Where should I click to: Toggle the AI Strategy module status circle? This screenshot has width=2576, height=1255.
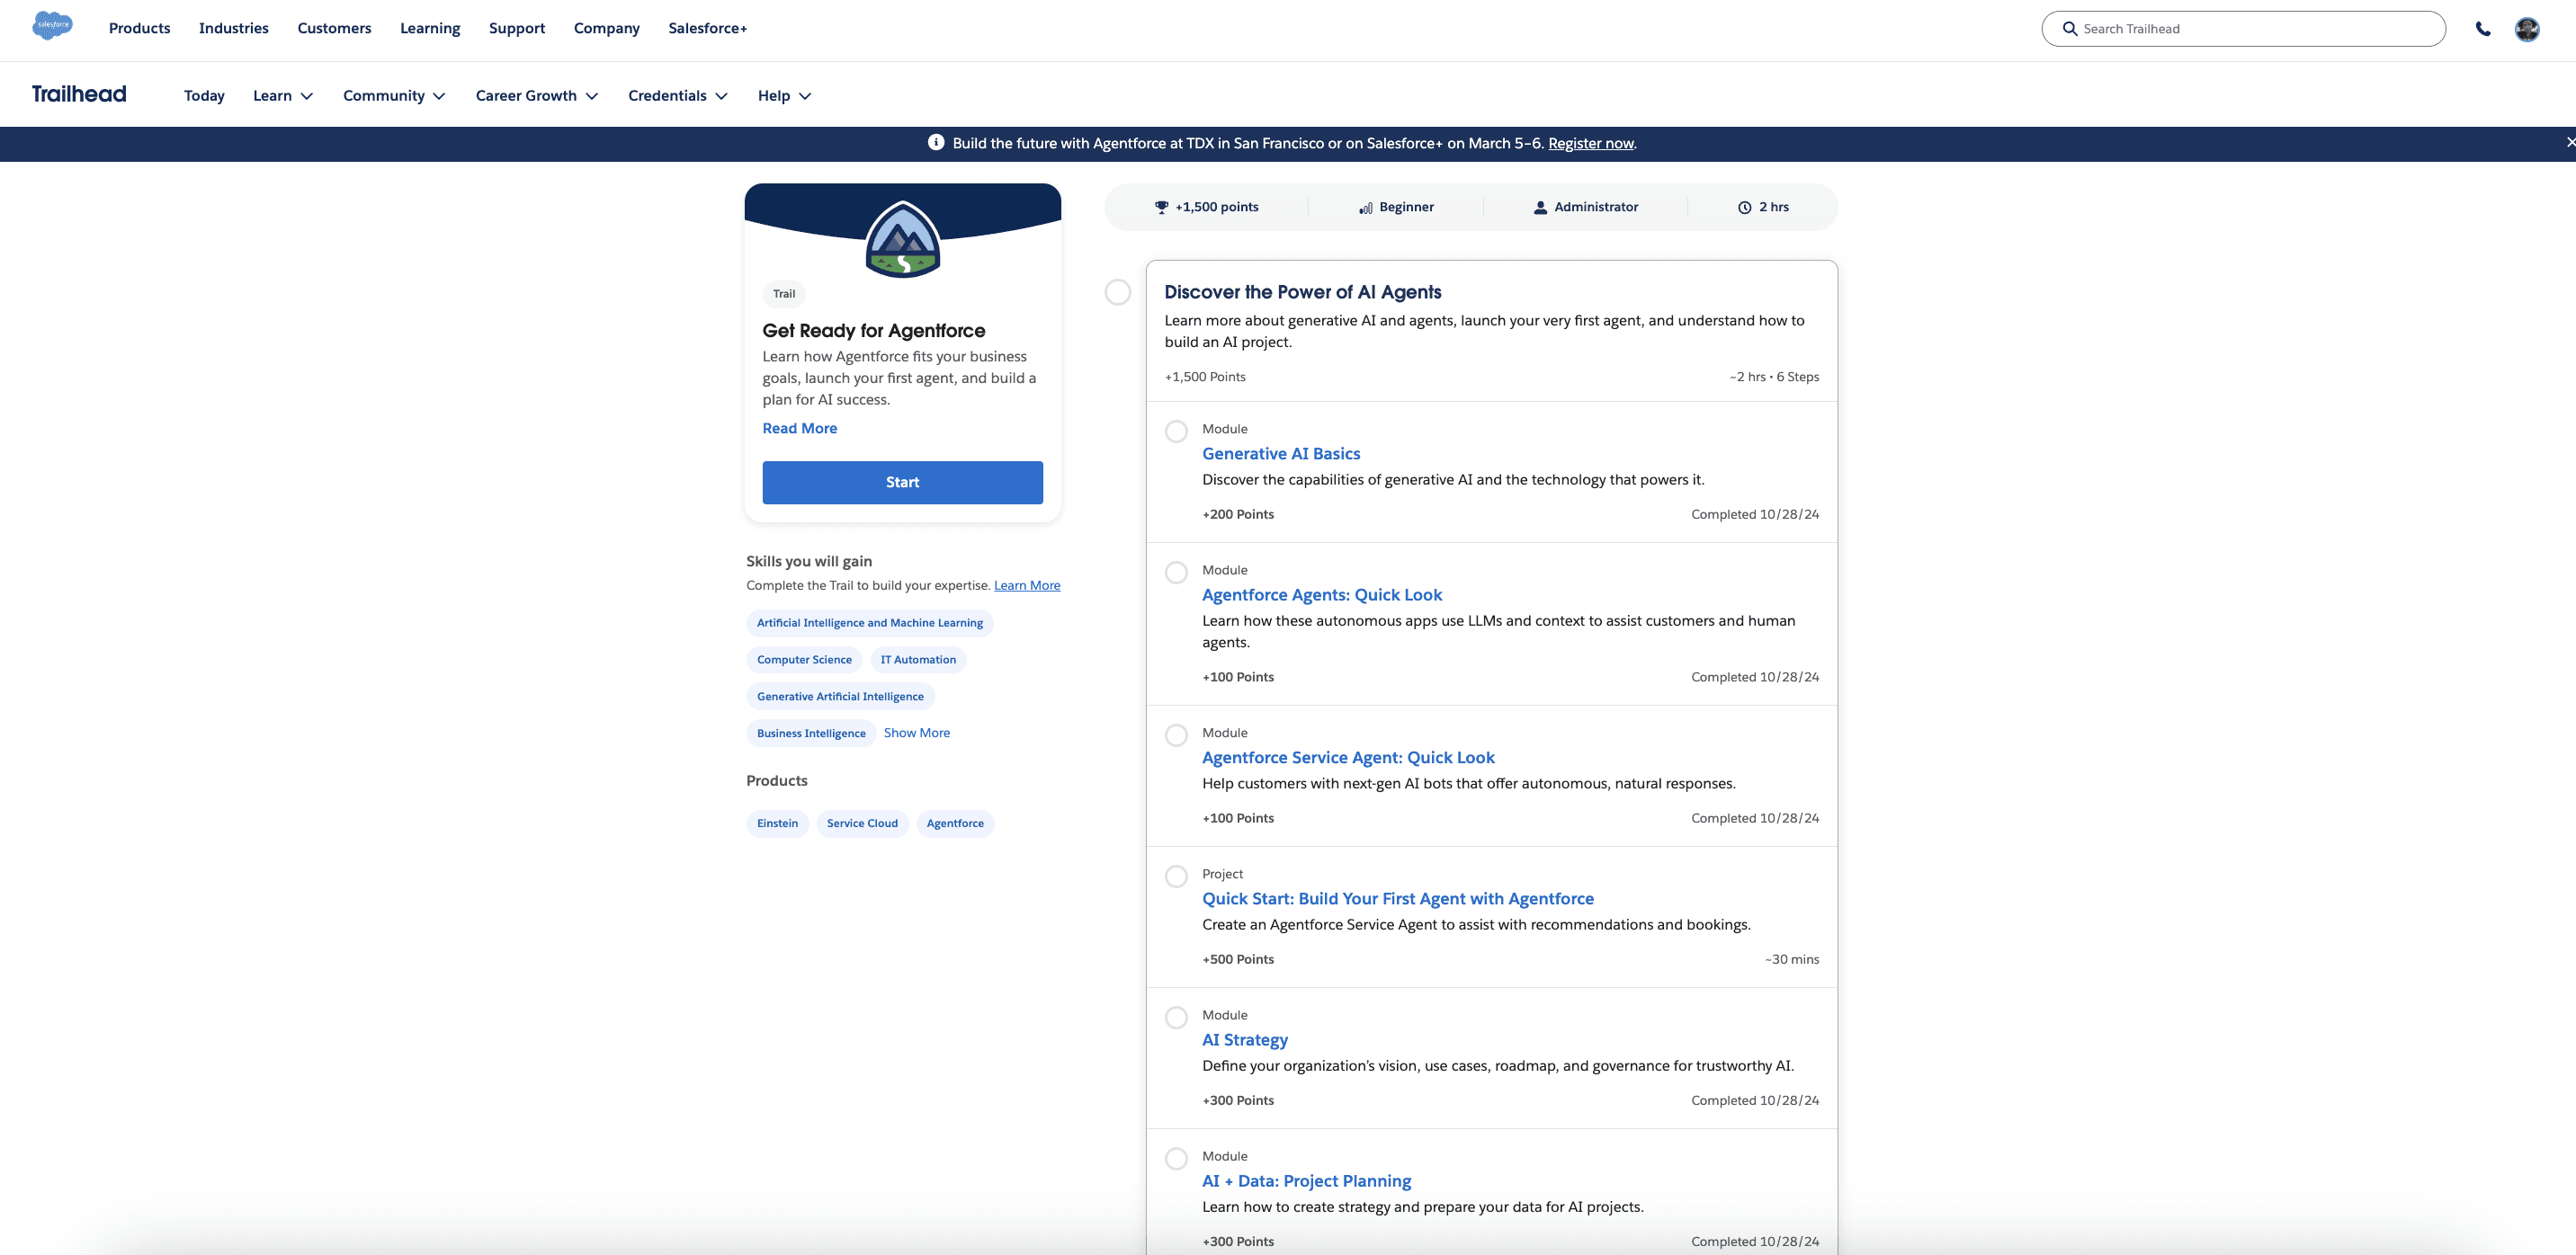coord(1176,1017)
